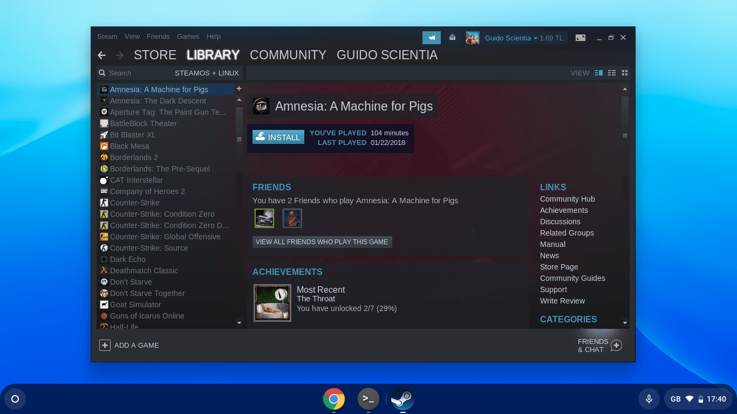Switch to the LIBRARY tab

(x=213, y=55)
